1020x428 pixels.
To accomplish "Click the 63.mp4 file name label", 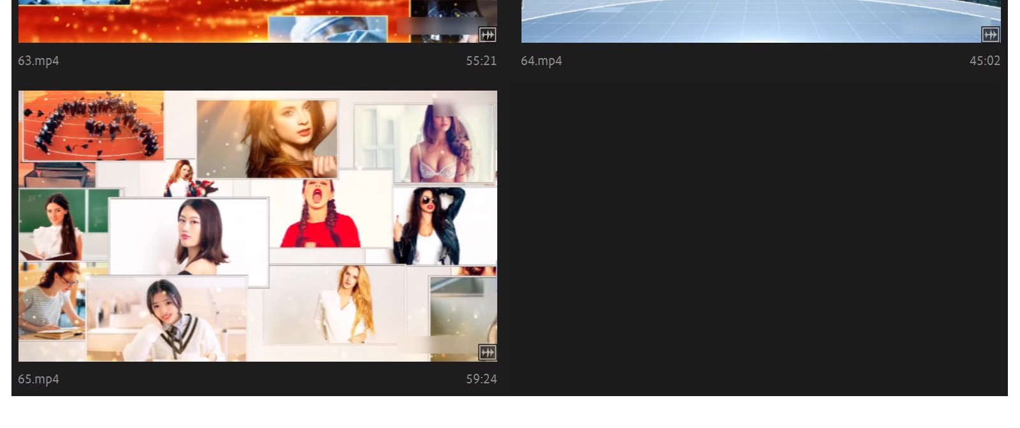I will pos(38,61).
